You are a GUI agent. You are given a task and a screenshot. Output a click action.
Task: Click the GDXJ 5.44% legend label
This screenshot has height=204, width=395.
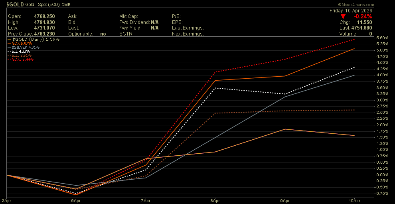tap(23, 59)
